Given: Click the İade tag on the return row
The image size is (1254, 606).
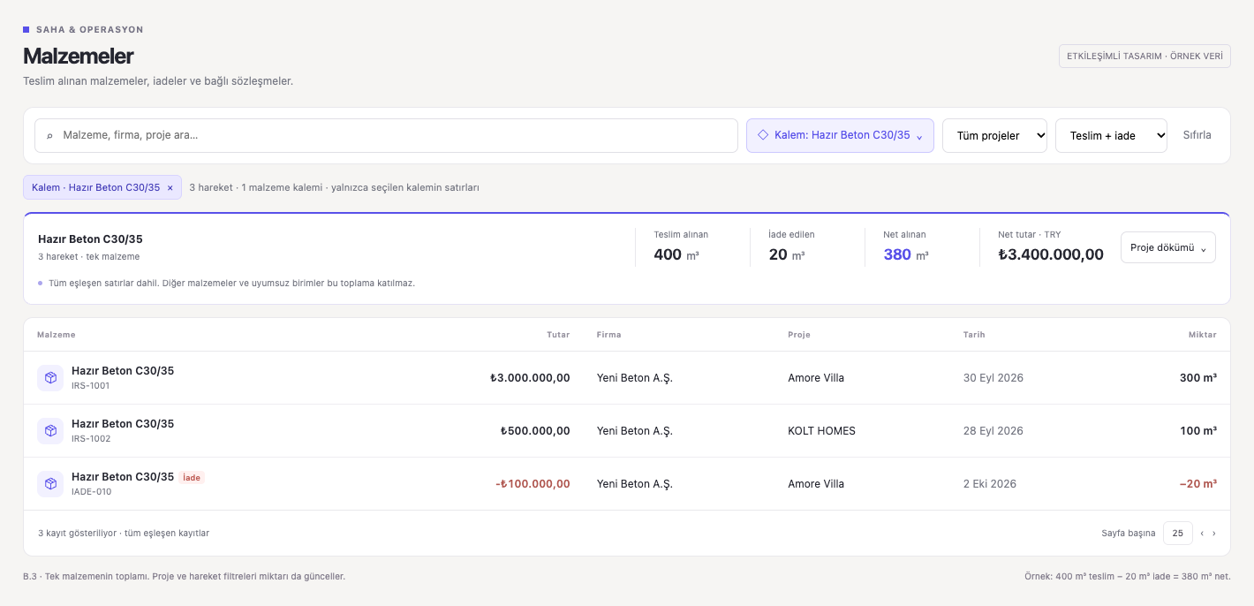Looking at the screenshot, I should point(192,478).
